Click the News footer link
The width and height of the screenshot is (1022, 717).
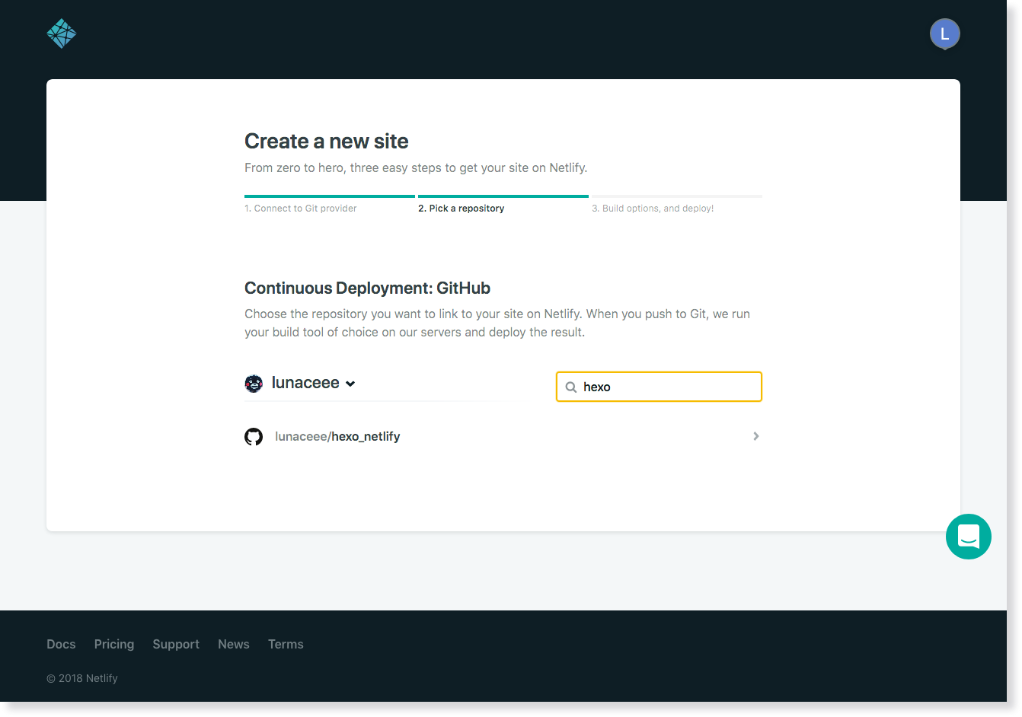(233, 644)
